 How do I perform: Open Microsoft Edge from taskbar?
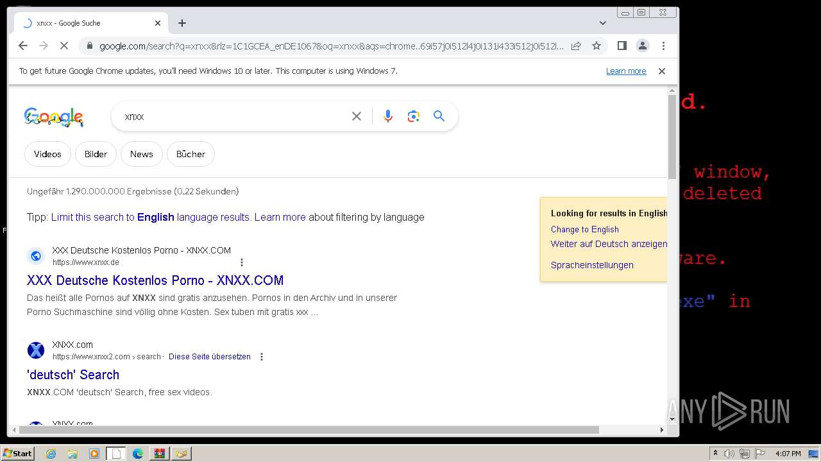coord(138,454)
